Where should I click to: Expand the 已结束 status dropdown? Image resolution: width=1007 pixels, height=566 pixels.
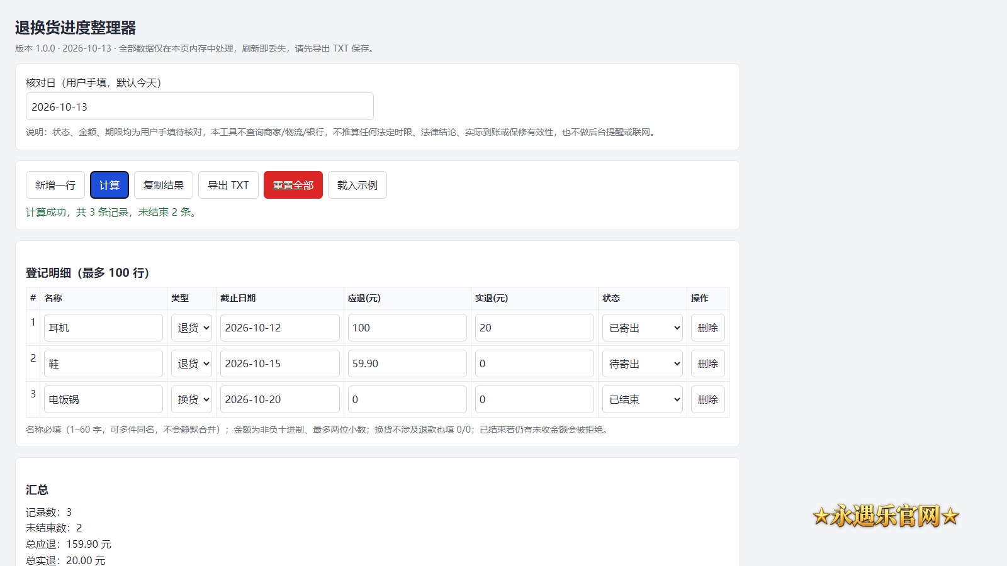click(643, 399)
